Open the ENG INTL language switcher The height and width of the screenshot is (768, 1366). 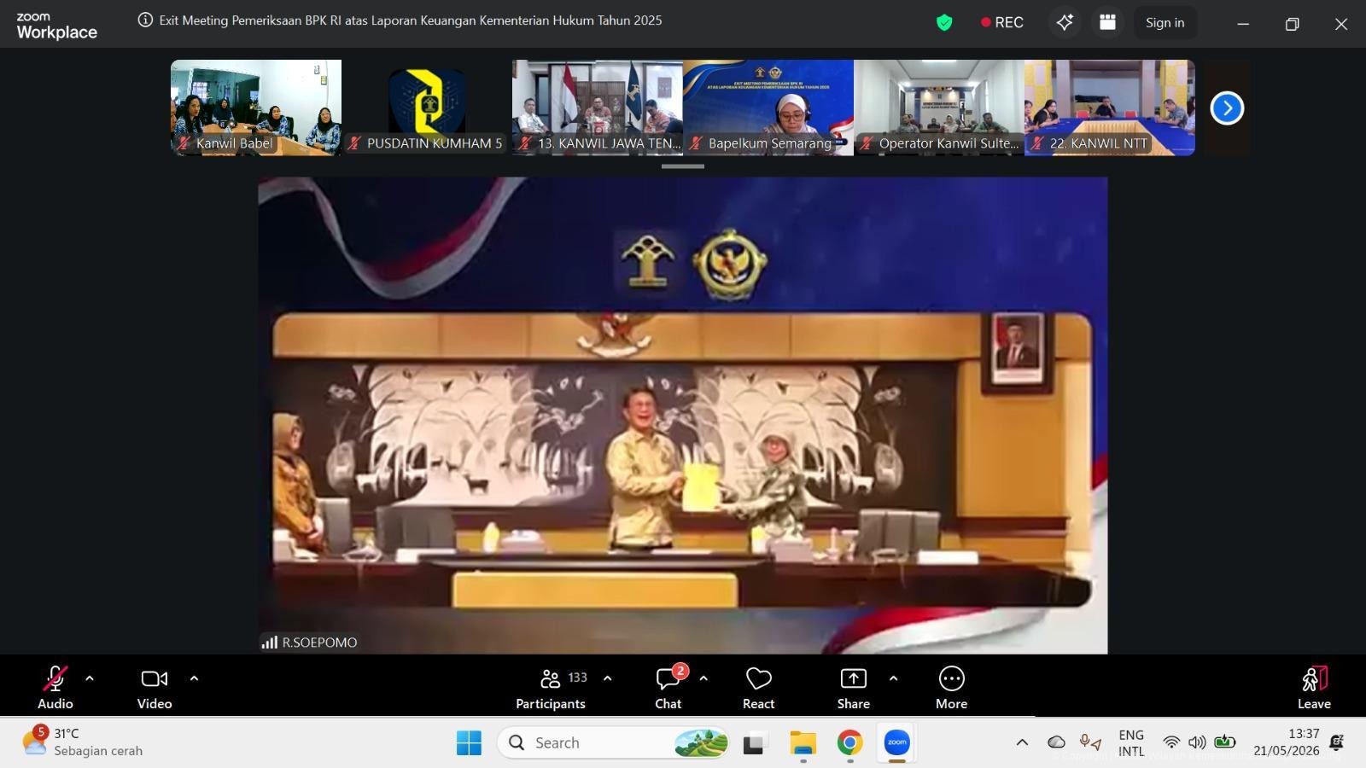coord(1131,742)
